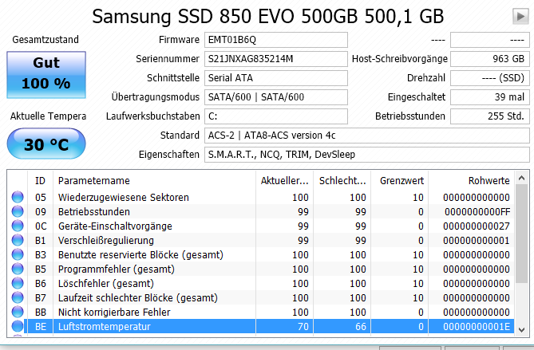
Task: Click the status orb for Programmfehler row
Action: [x=18, y=269]
